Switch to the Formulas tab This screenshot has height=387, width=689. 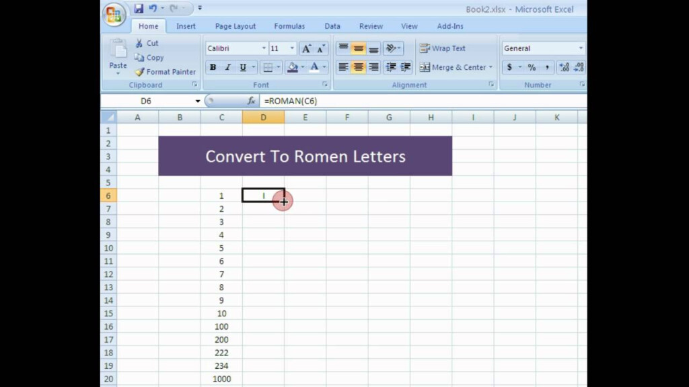coord(289,26)
